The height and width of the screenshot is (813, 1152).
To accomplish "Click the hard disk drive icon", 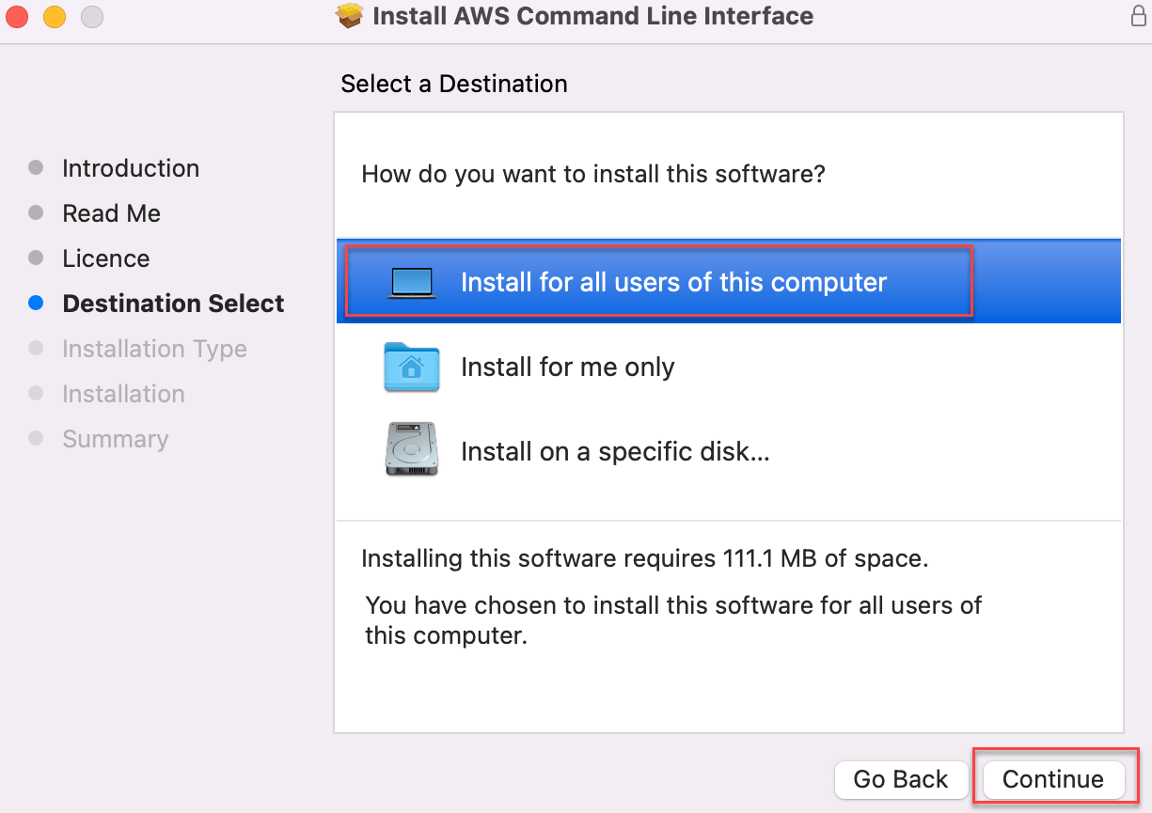I will pyautogui.click(x=411, y=450).
